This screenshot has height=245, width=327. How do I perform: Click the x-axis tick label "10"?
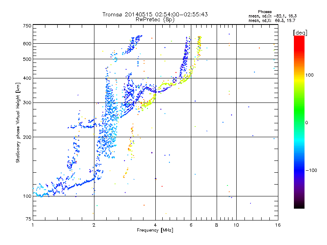236,225
